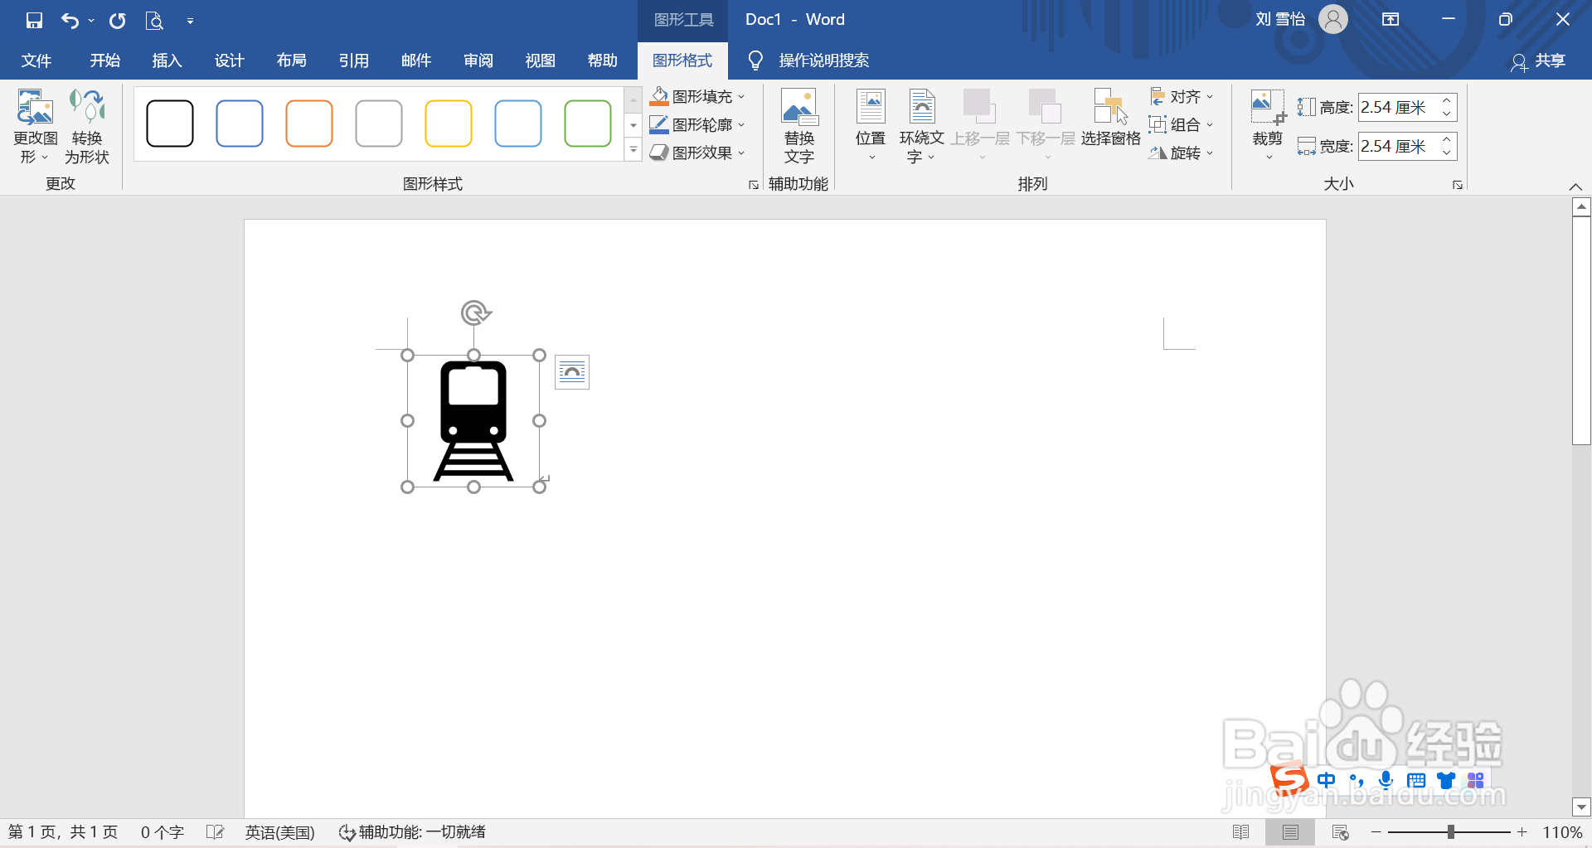Switch to the 插入 ribbon tab
The width and height of the screenshot is (1592, 848).
coord(166,60)
